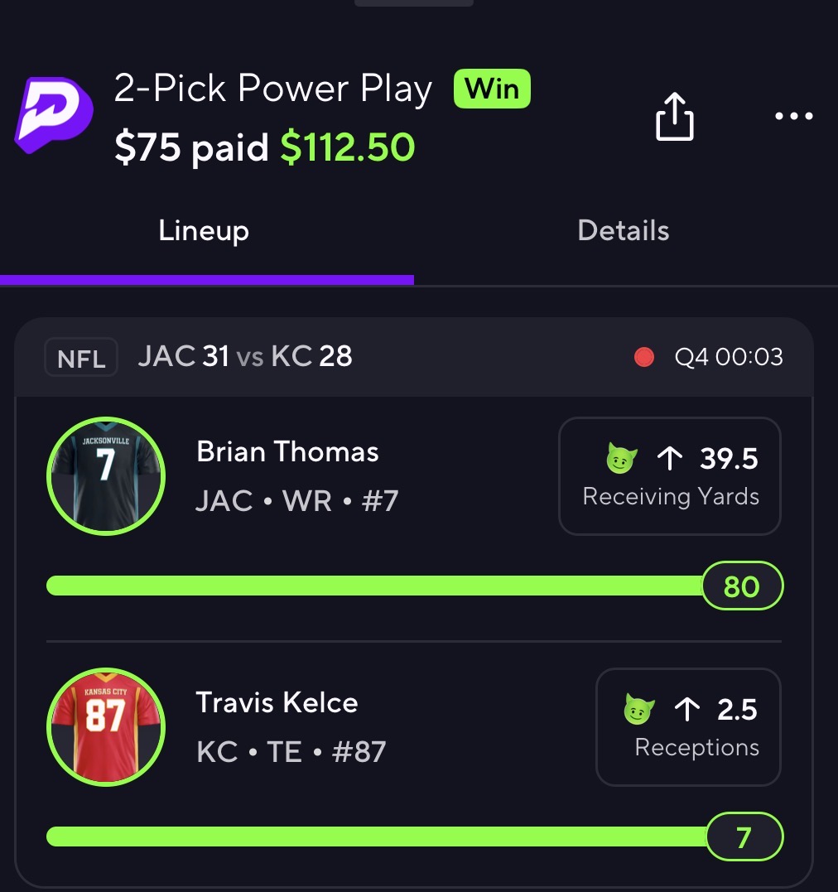Tap Brian Thomas's progress bar value 80
The image size is (838, 892).
[741, 586]
